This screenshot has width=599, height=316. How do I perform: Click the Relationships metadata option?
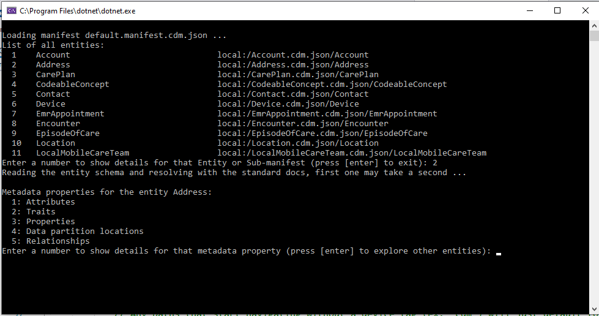tap(58, 241)
